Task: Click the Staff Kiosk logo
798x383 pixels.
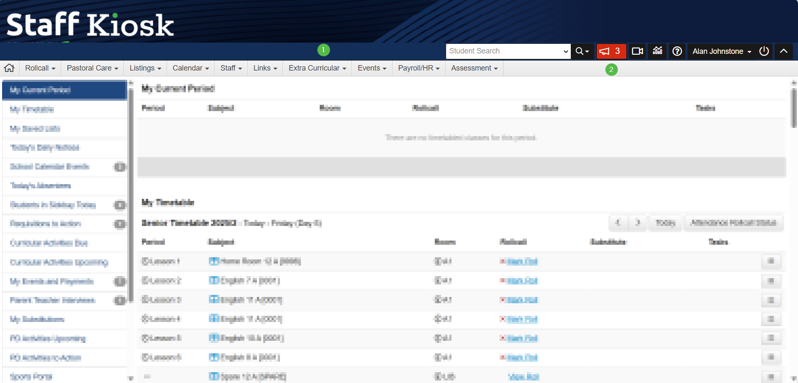Action: click(90, 25)
